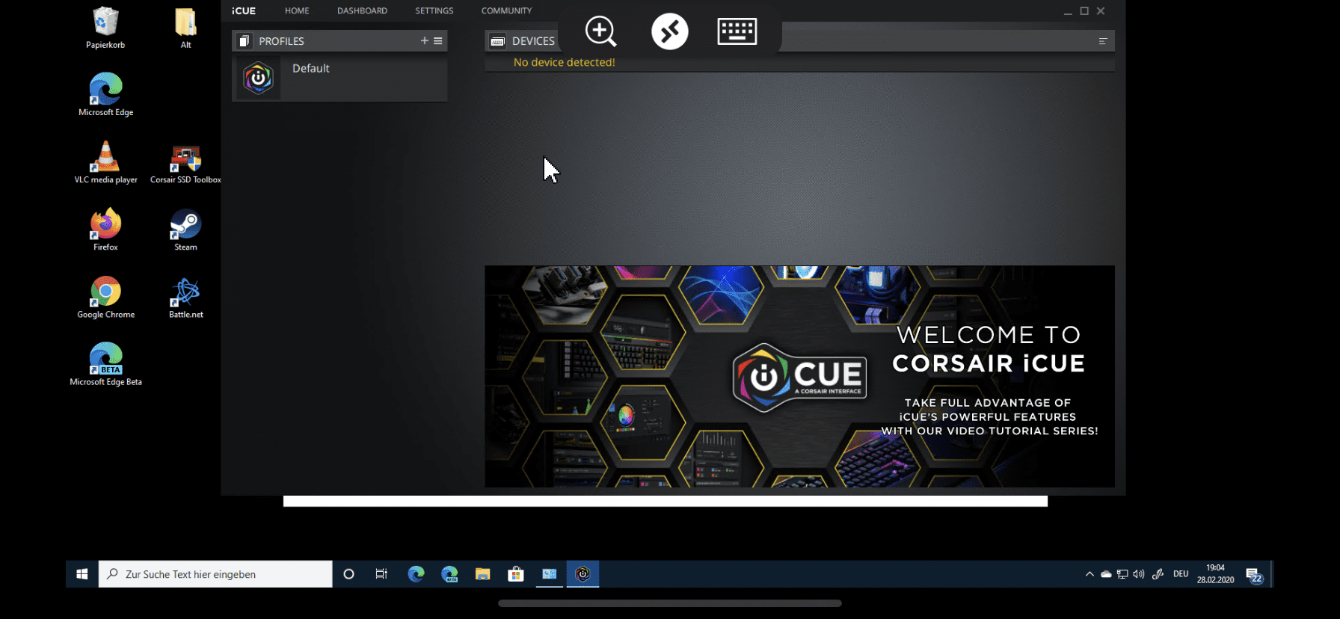Launch Edge Beta from the taskbar
The image size is (1340, 619).
point(449,574)
